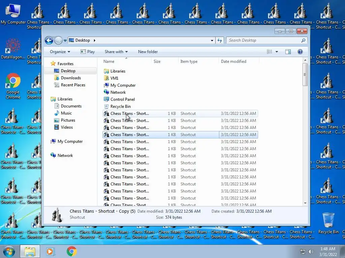
Task: Open the Windows Start button
Action: 9,251
